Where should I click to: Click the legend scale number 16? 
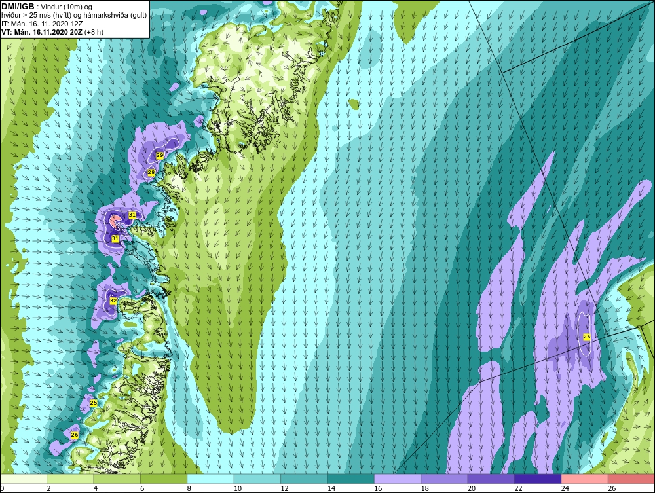point(378,488)
